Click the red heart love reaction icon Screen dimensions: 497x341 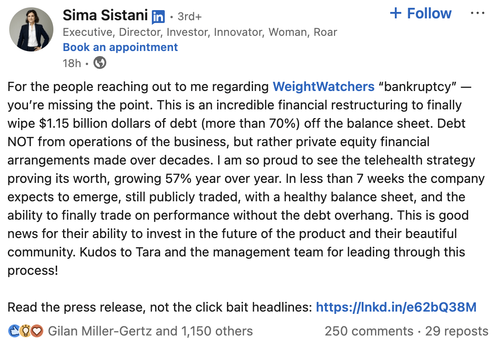click(37, 330)
